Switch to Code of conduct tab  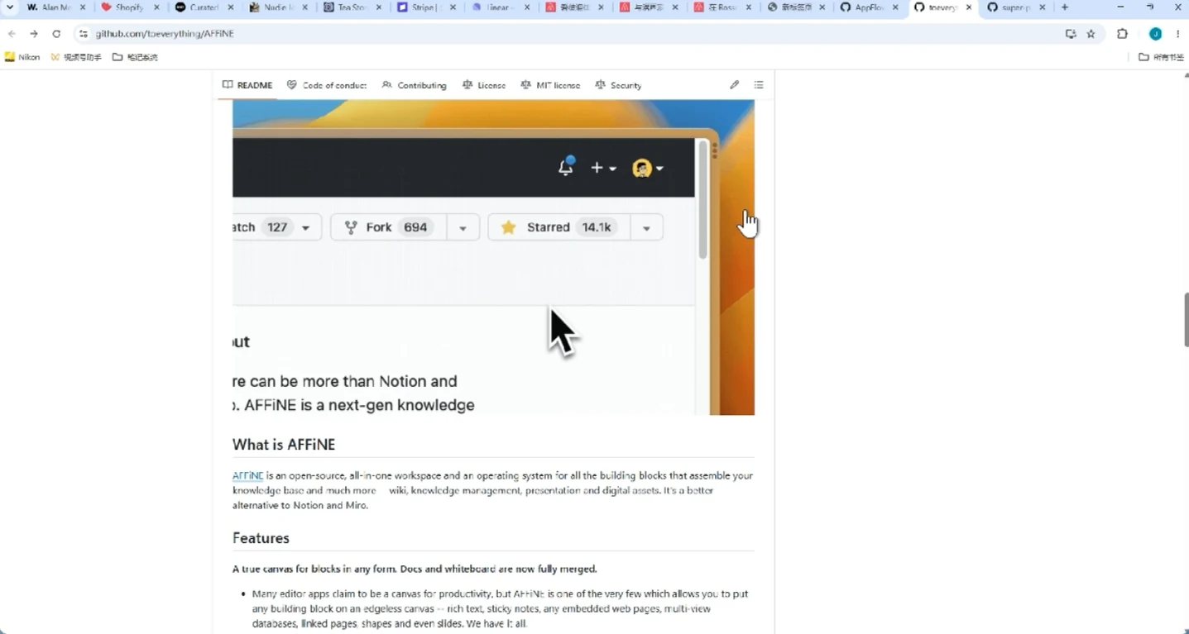[x=327, y=85]
